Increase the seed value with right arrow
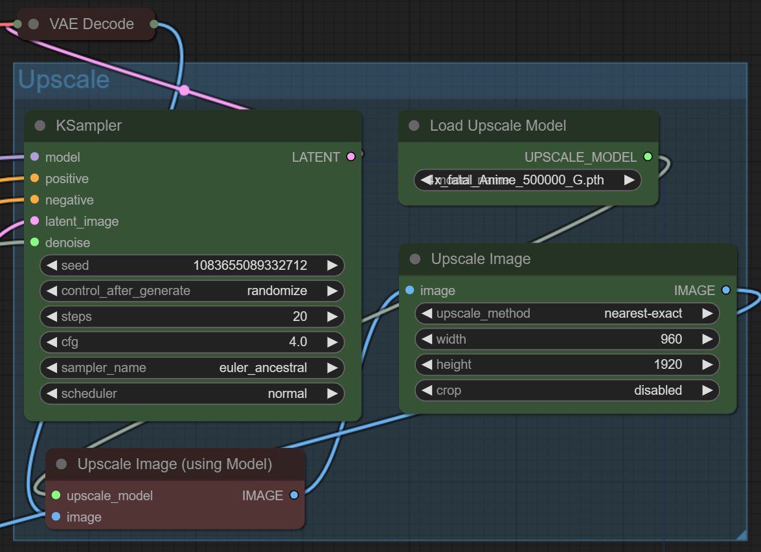 click(332, 265)
